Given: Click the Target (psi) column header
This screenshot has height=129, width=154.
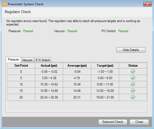Looking at the screenshot, I should (x=105, y=65).
